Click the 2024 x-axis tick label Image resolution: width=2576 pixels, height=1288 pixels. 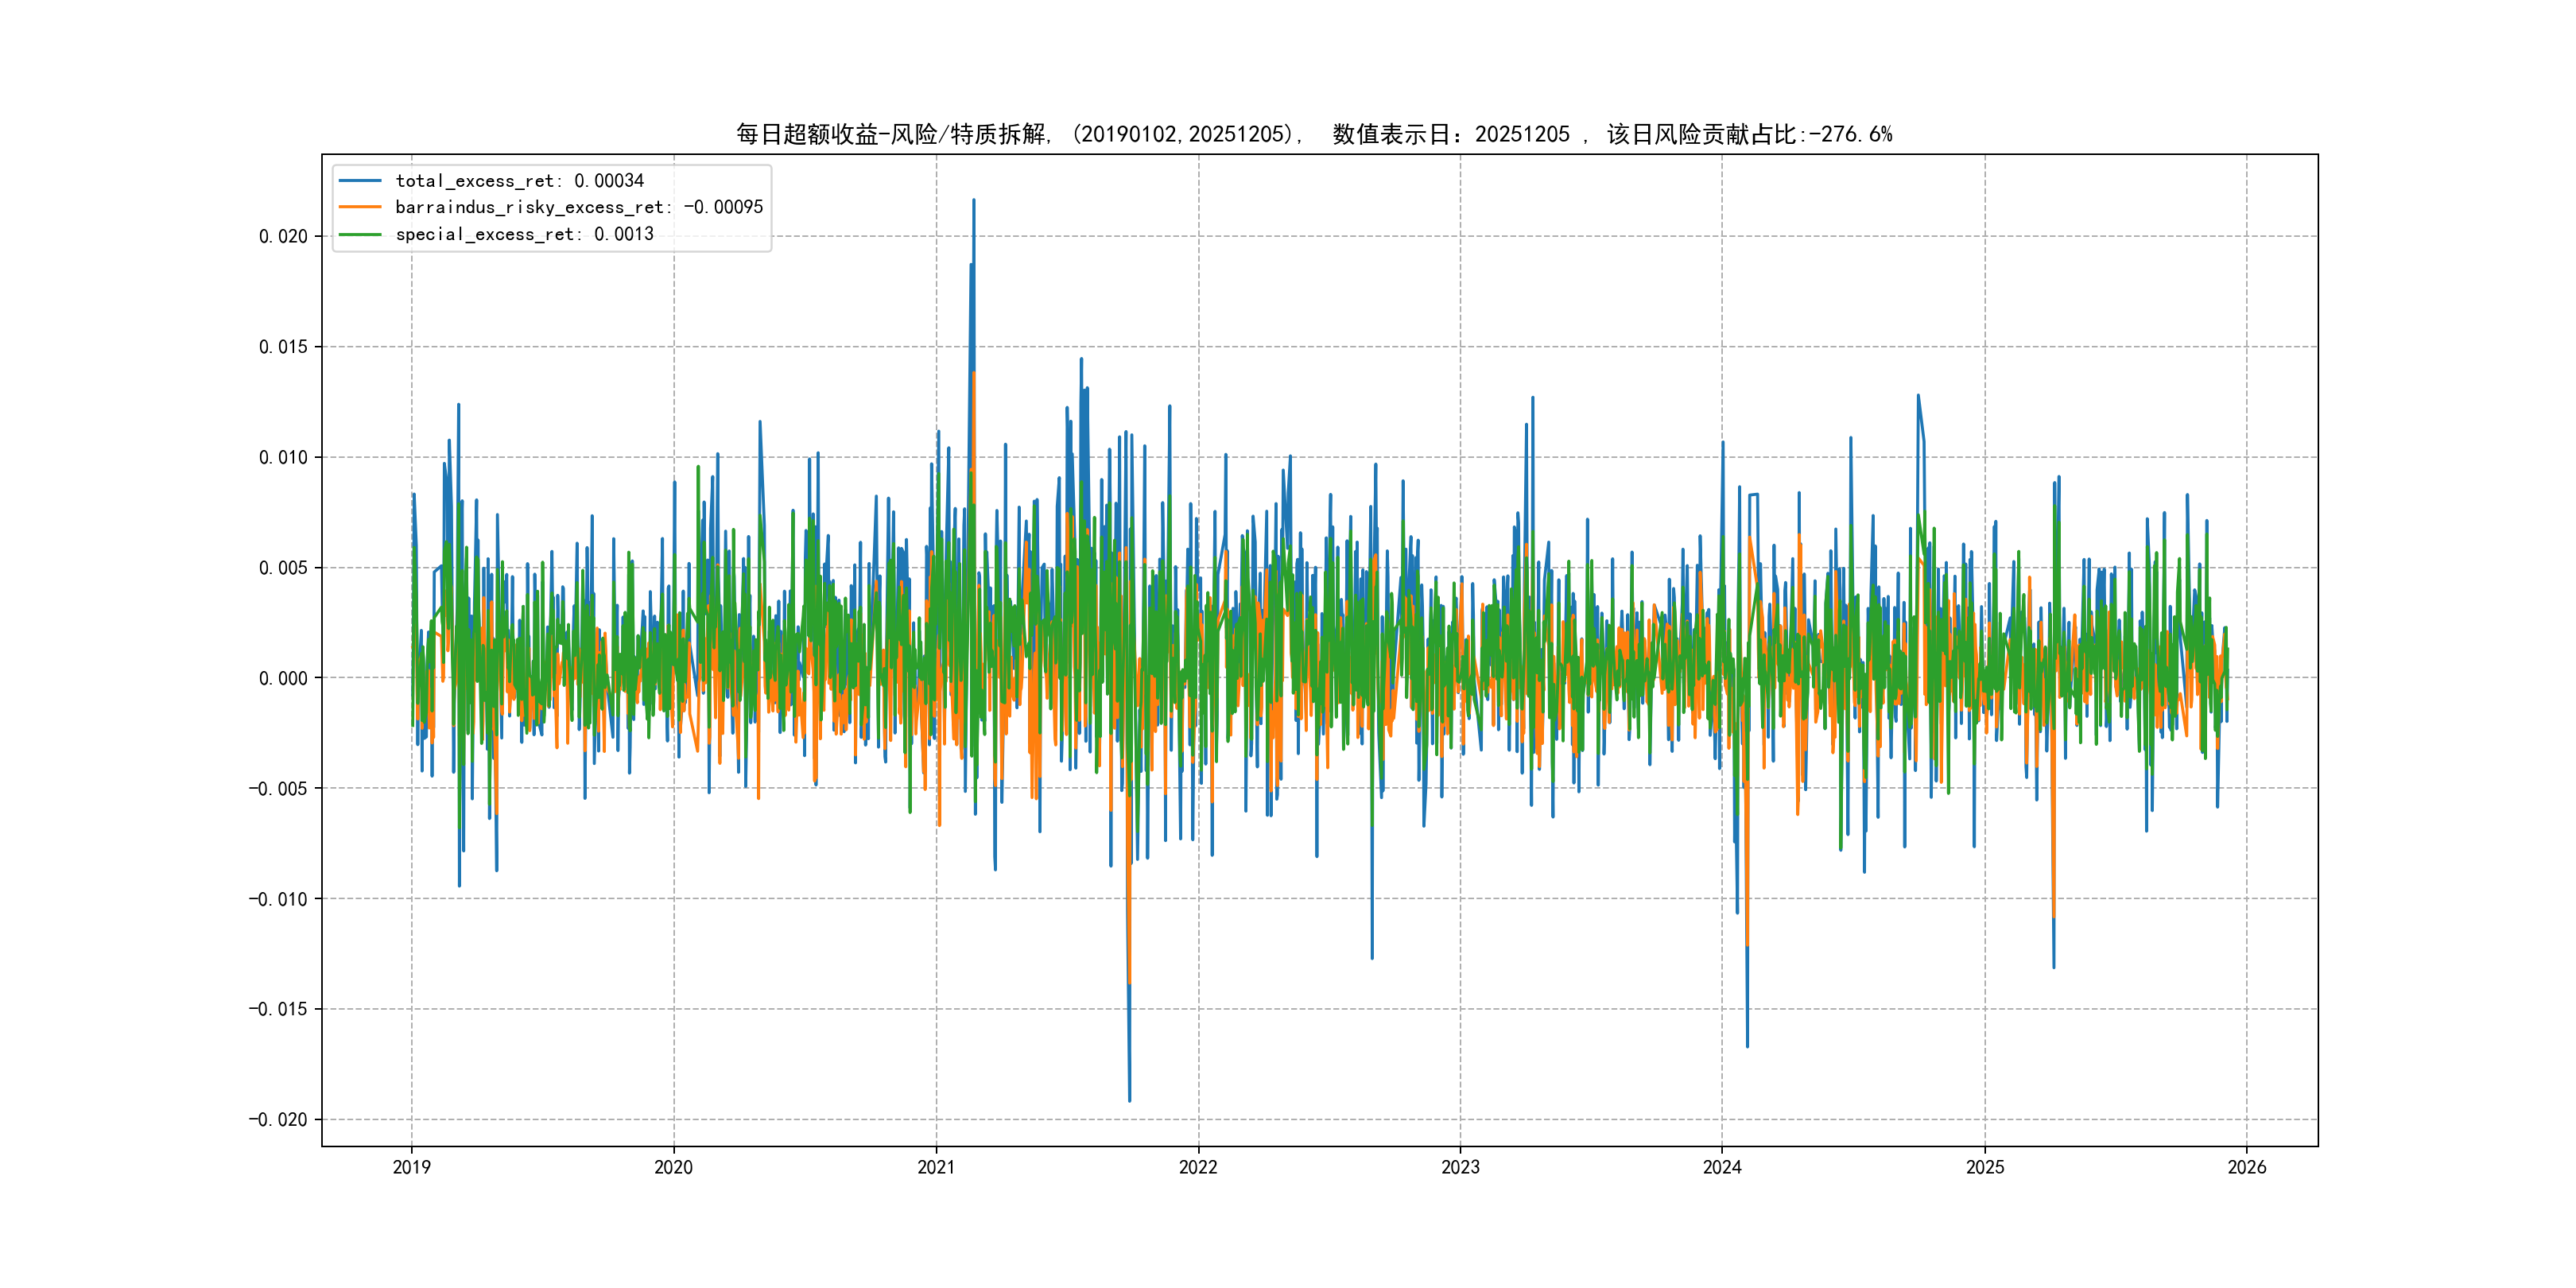click(1722, 1167)
